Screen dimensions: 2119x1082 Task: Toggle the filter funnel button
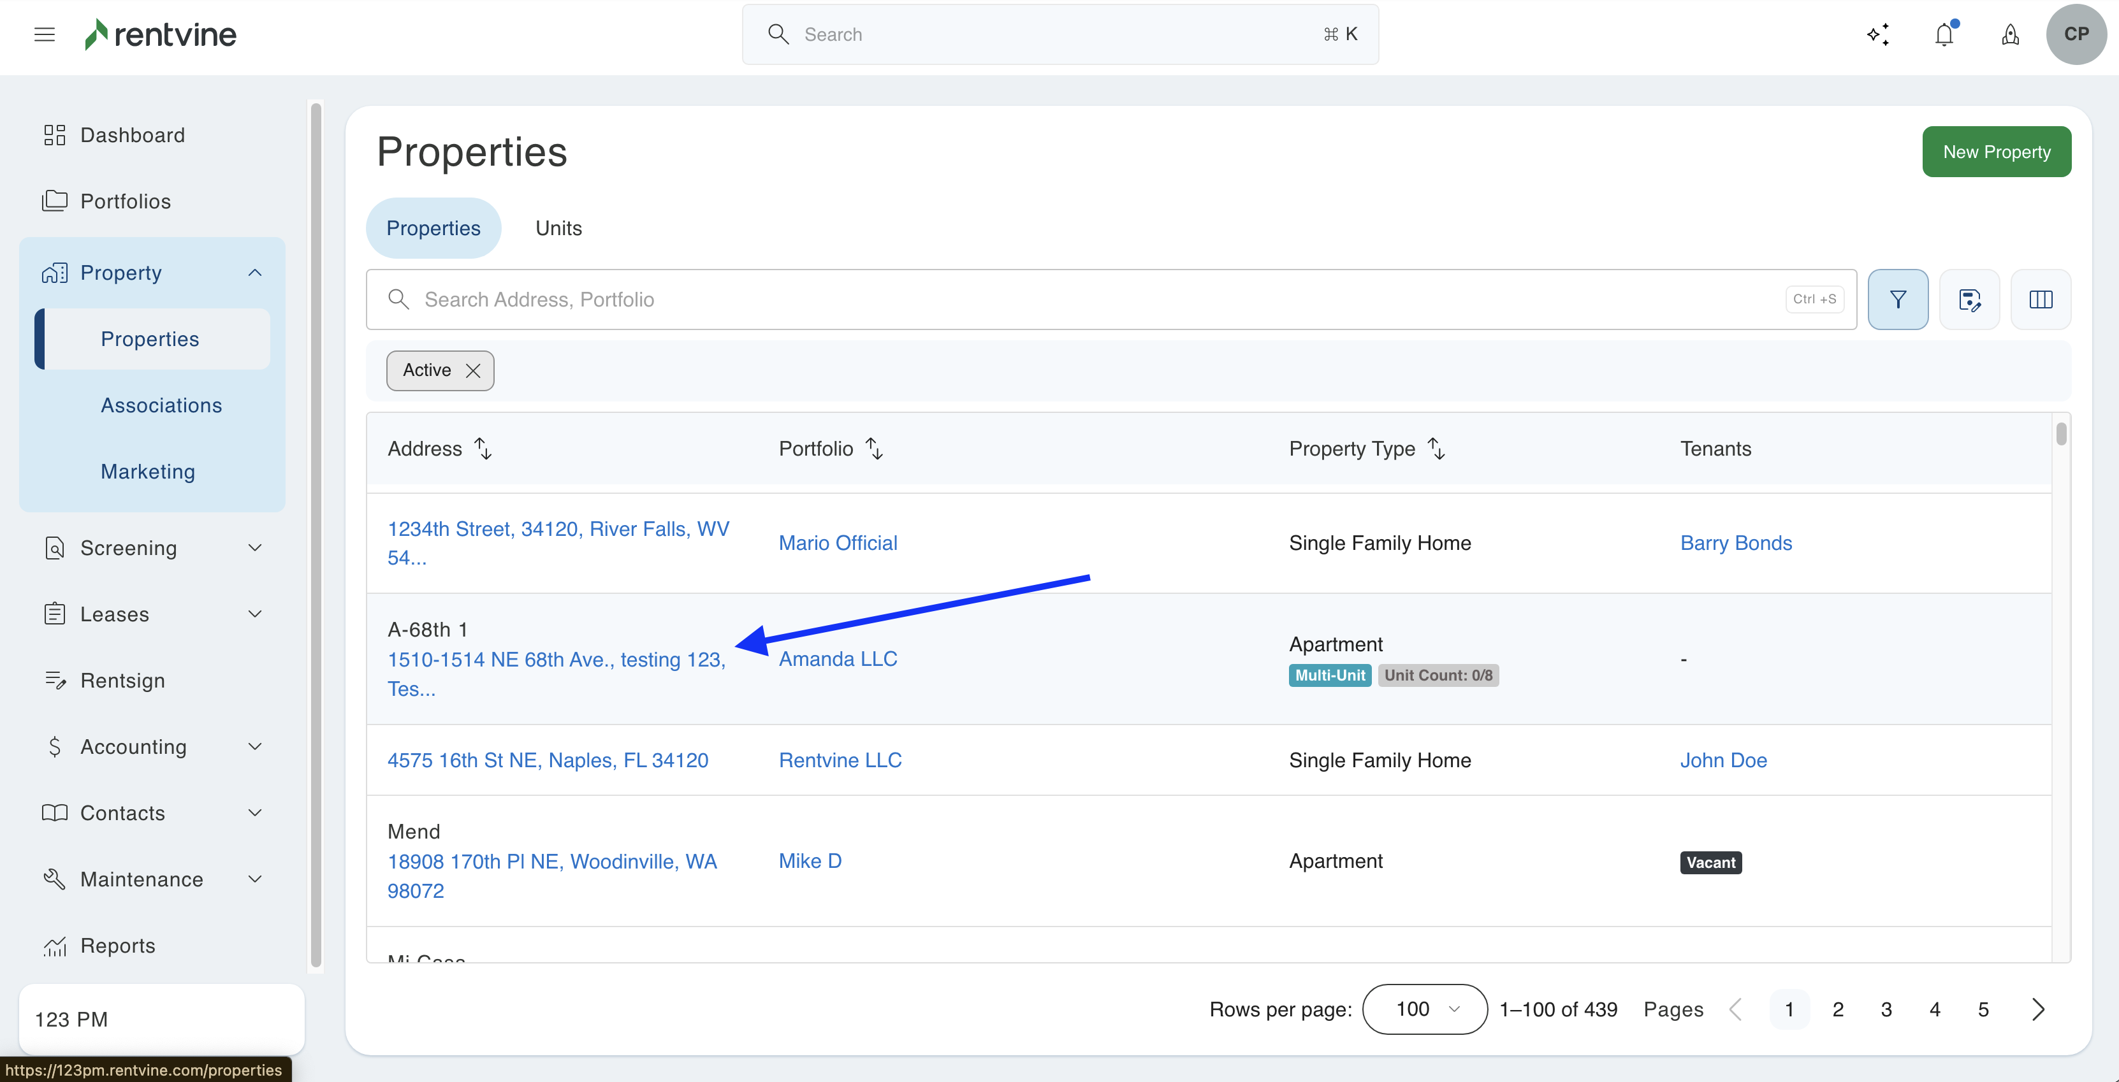tap(1898, 299)
